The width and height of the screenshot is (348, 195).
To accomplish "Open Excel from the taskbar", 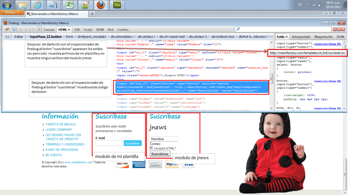I will pyautogui.click(x=70, y=5).
